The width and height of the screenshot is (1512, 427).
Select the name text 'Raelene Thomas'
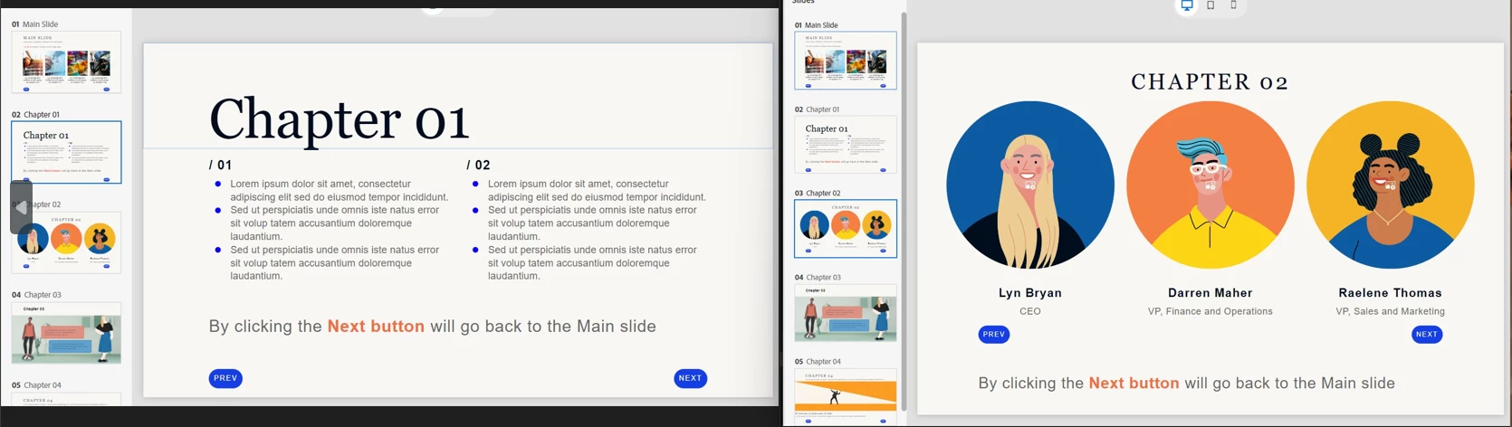click(x=1391, y=293)
